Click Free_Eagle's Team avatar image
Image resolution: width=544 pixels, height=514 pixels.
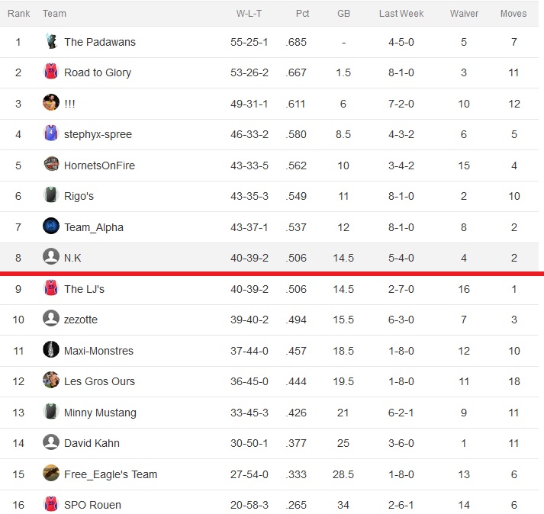pyautogui.click(x=51, y=474)
